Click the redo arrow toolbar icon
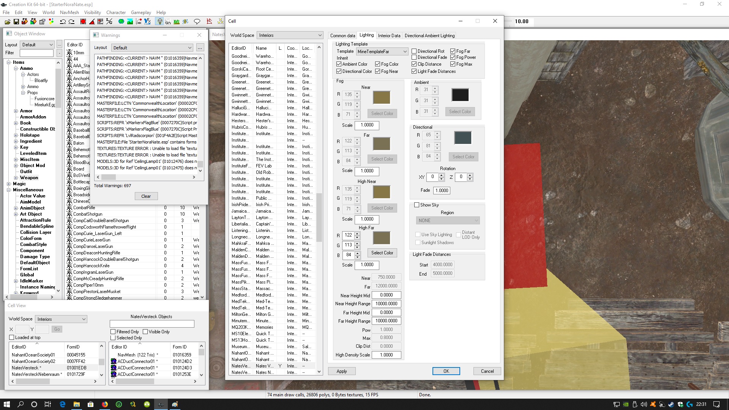Screen dimensions: 729x410 71,22
